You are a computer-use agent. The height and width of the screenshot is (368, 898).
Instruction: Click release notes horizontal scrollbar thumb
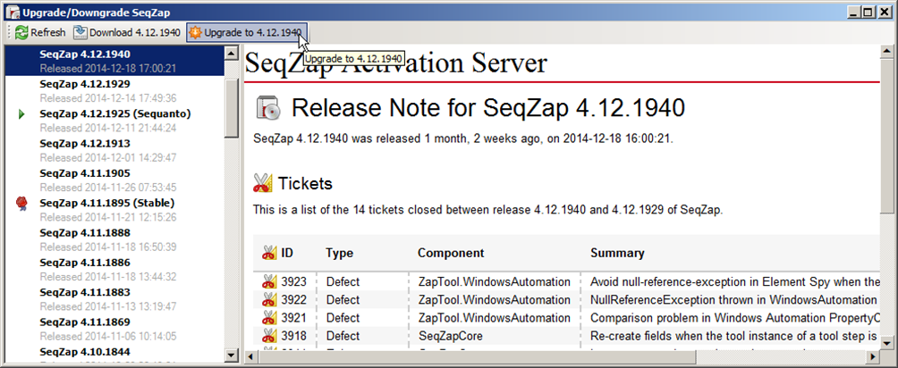point(477,356)
